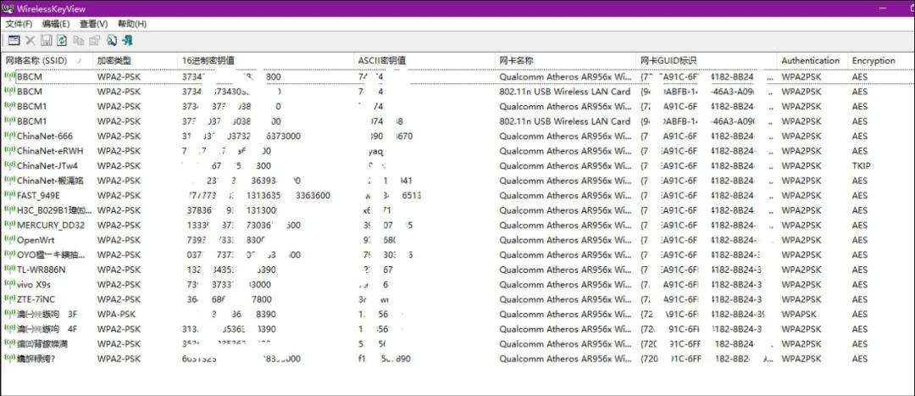Select the WPA2PSK cell in ZTE-7iNC row

[801, 299]
